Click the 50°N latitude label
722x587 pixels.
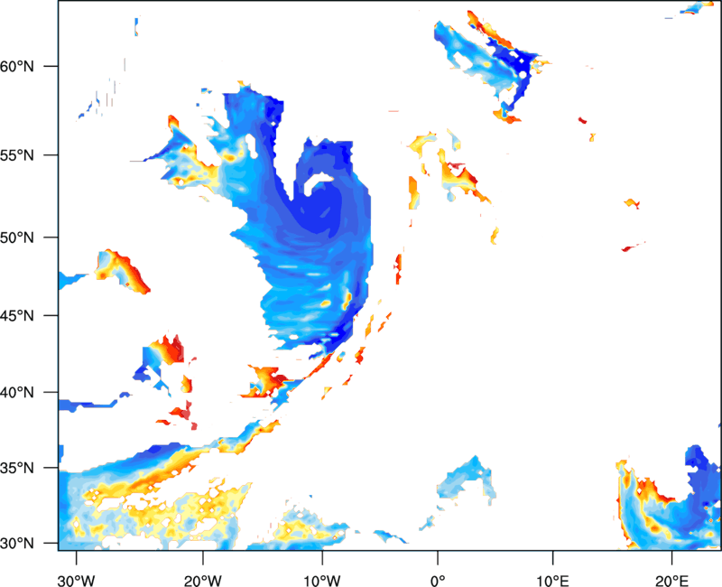coord(17,238)
